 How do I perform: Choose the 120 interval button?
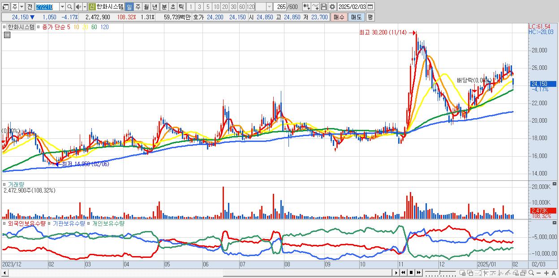coord(251,7)
